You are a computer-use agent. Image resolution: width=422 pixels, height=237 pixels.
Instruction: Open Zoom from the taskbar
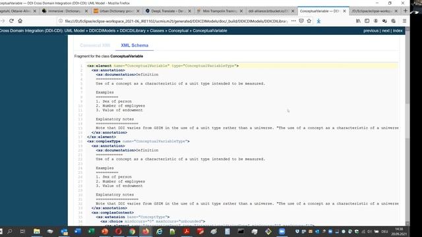[282, 231]
